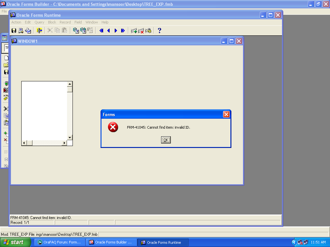Click the Remove Record icon with the red X
The image size is (330, 247).
tap(141, 31)
